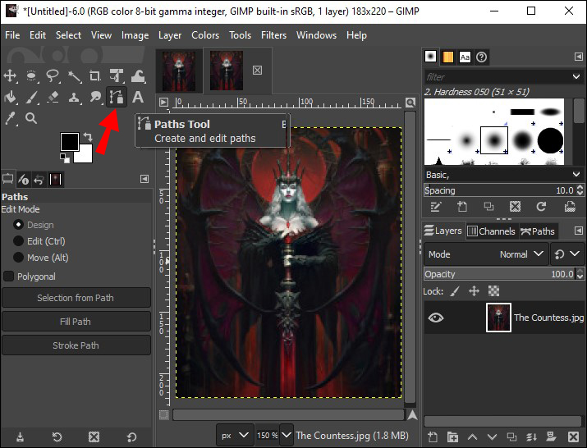Screen dimensions: 587x448
Task: Open the Filters menu
Action: [x=273, y=35]
